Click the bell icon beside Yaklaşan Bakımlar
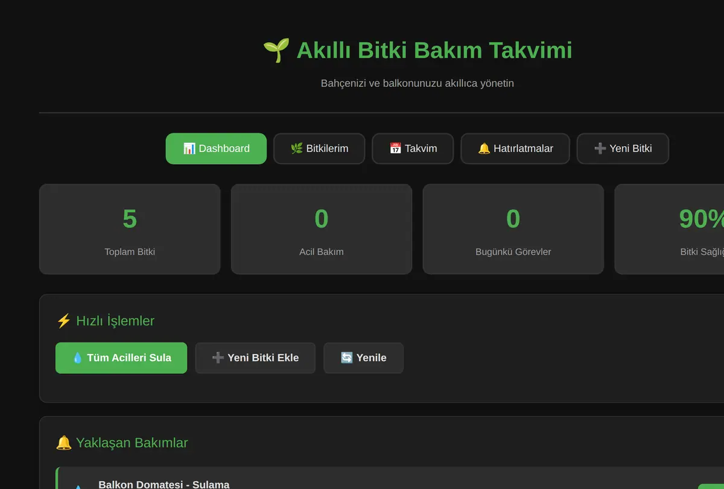The height and width of the screenshot is (489, 724). coord(63,443)
